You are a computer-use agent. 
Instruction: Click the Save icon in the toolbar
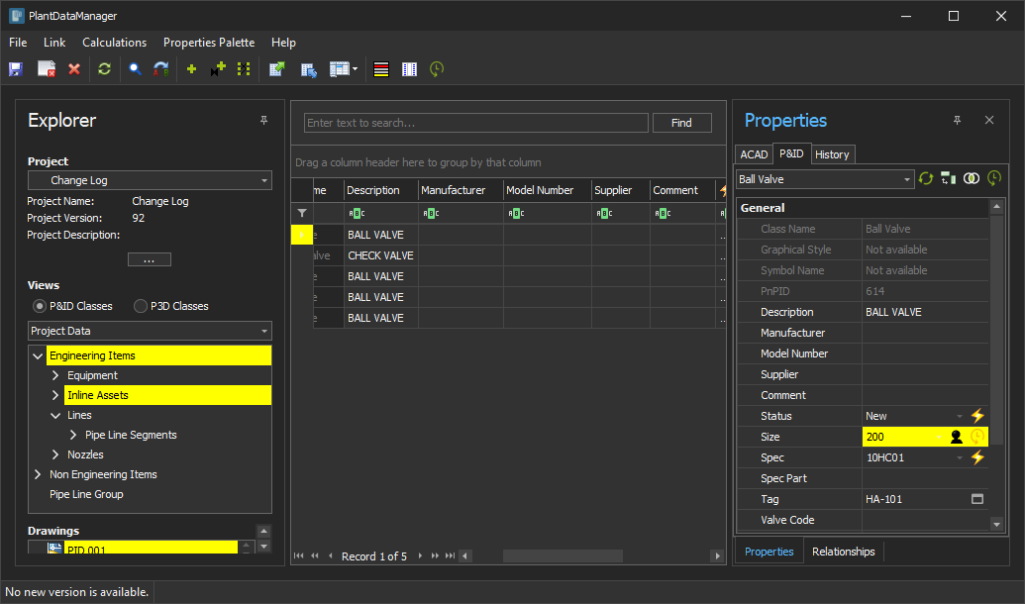(x=16, y=69)
